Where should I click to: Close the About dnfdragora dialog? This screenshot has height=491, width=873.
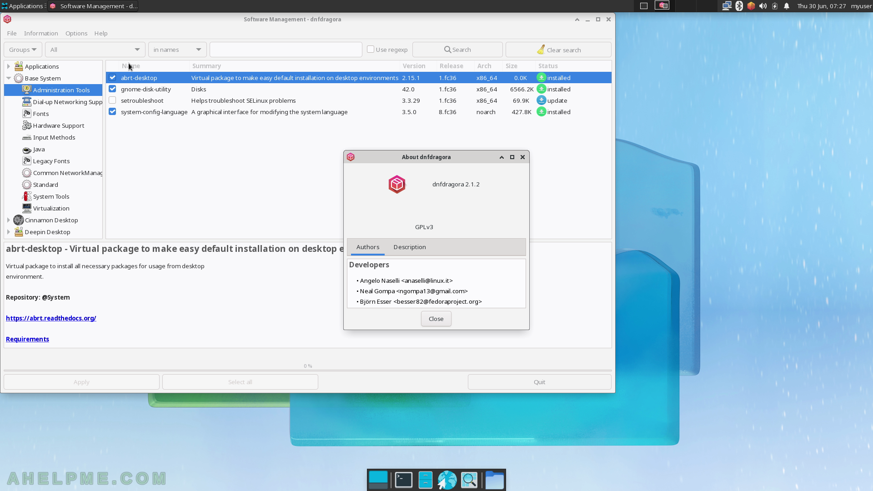click(436, 319)
